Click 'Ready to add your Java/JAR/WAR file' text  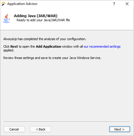coord(43,20)
